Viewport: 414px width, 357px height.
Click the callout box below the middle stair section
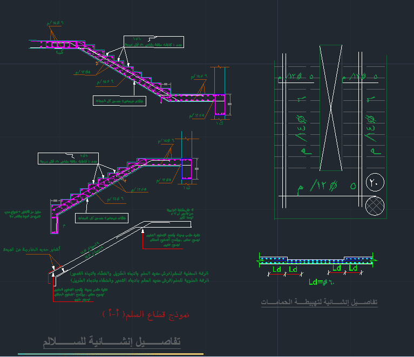pos(101,218)
